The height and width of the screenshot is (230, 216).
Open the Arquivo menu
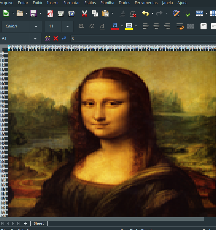[6, 3]
